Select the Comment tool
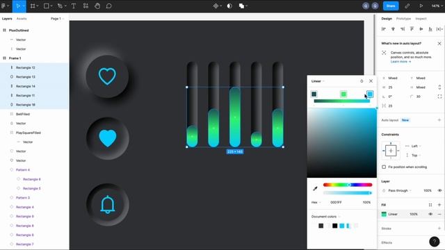 click(108, 6)
